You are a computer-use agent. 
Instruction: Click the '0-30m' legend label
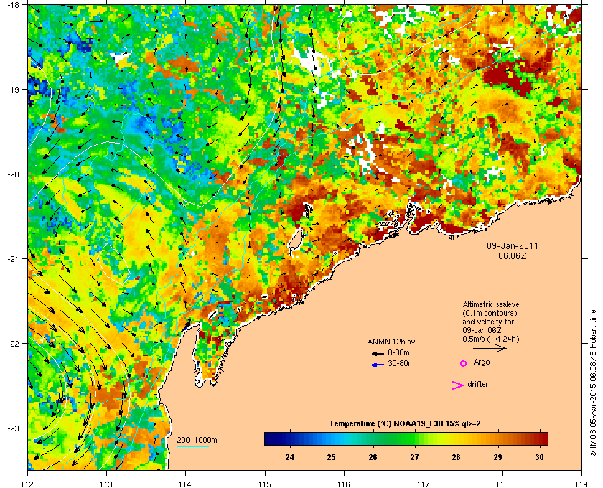click(x=399, y=352)
